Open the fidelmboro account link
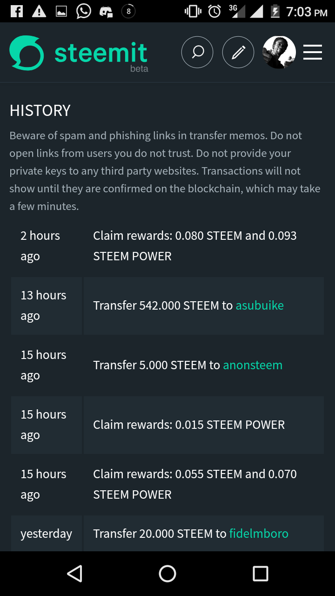 tap(259, 534)
